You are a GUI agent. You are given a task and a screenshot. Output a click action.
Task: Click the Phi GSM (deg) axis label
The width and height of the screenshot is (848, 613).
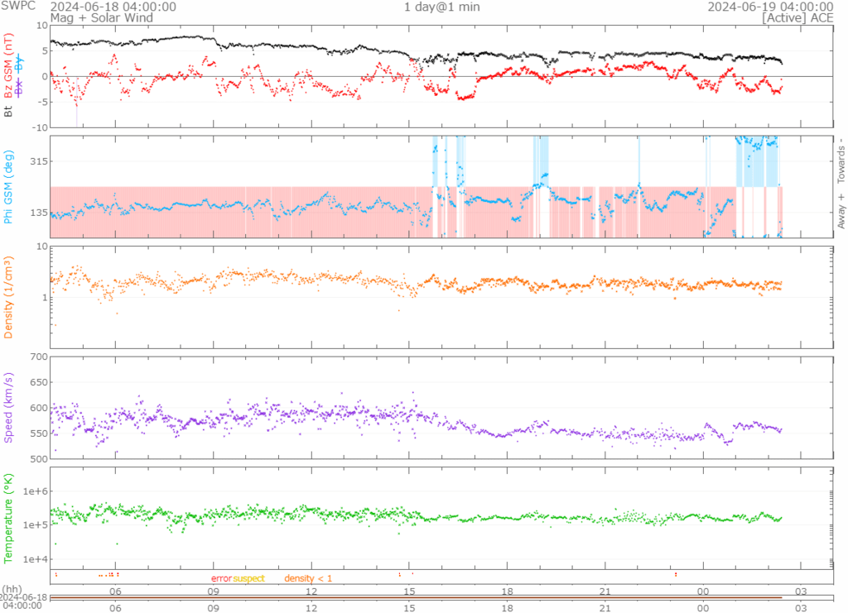9,187
